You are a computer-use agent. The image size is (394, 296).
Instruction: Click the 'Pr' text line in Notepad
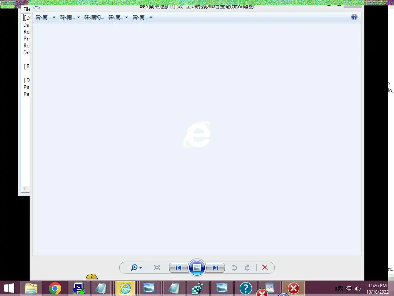pyautogui.click(x=27, y=39)
